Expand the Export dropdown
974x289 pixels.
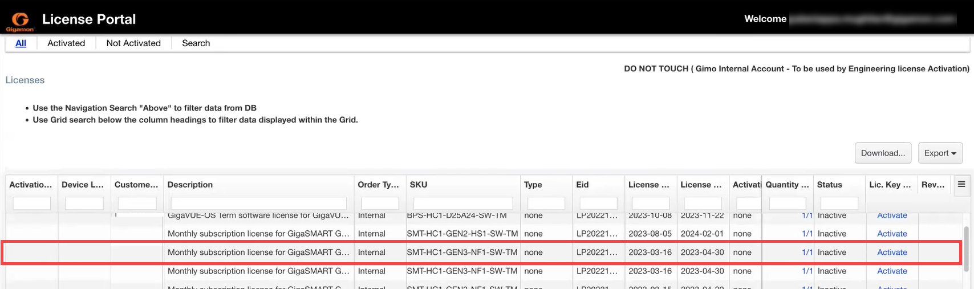coord(940,153)
